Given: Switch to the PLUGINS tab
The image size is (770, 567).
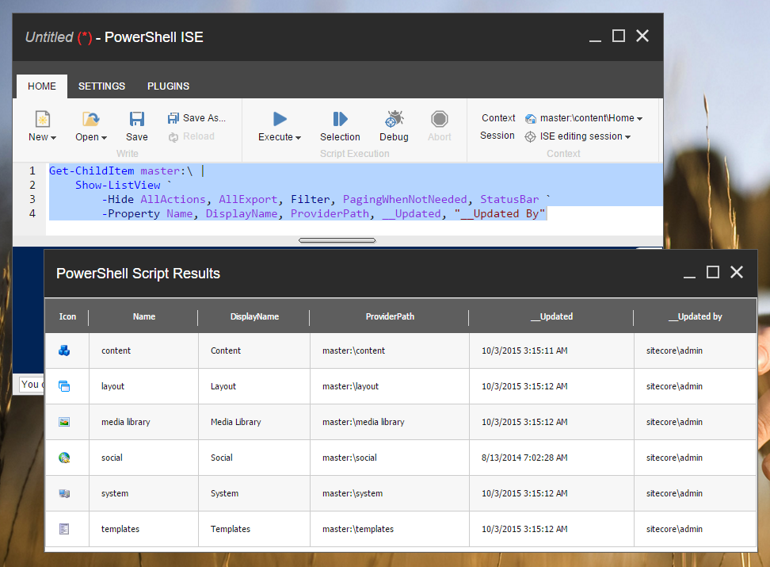Looking at the screenshot, I should (168, 86).
